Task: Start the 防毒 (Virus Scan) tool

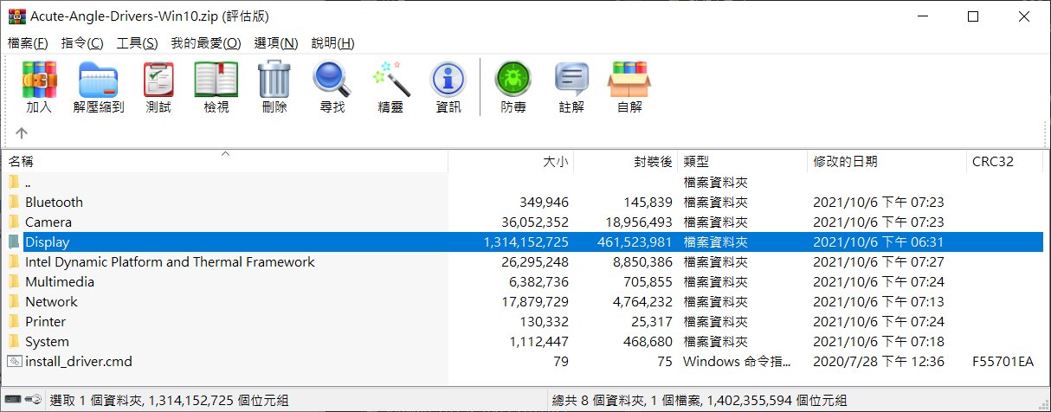Action: [513, 87]
